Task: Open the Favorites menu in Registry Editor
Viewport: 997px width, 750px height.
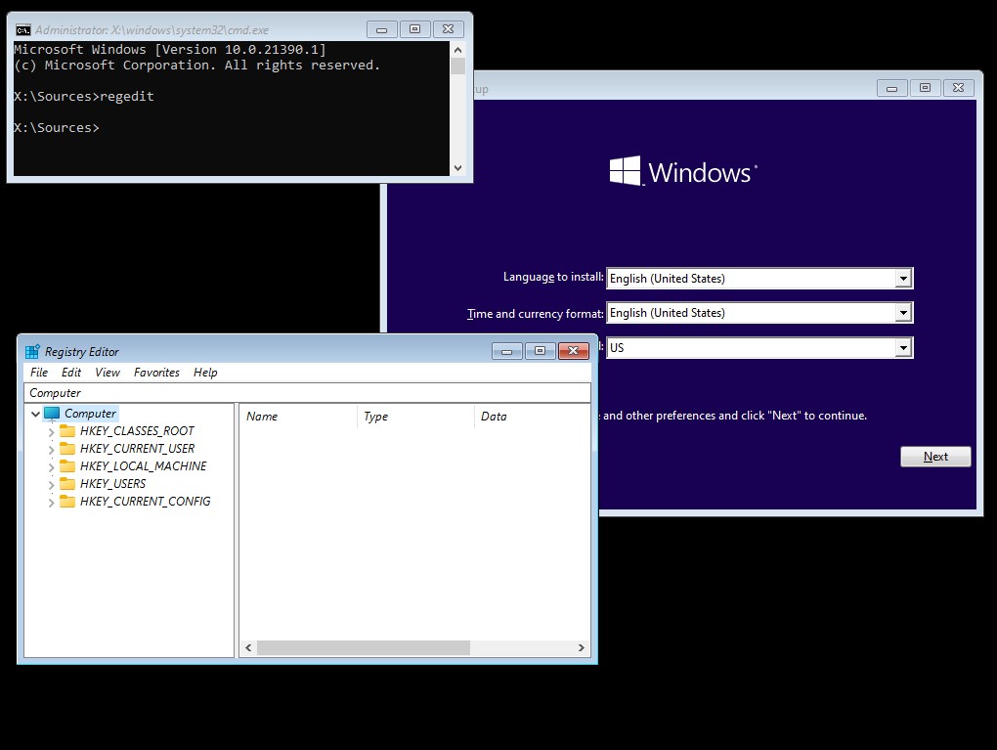Action: coord(156,373)
